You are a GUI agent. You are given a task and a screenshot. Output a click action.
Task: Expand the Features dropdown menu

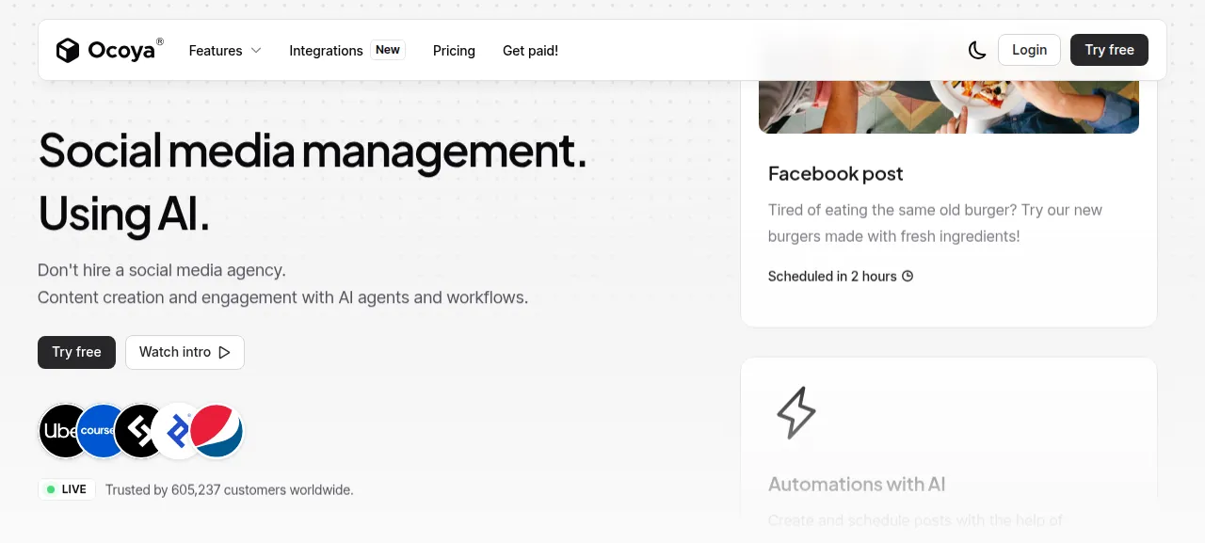225,51
